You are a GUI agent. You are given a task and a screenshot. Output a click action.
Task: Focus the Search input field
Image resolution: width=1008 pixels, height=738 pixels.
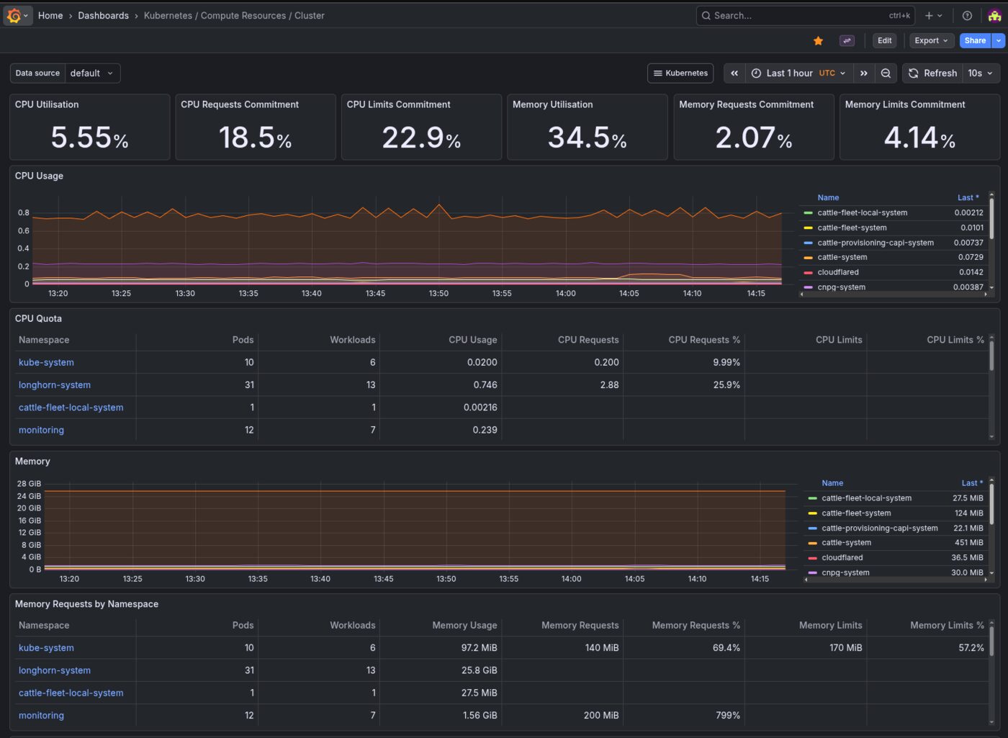[805, 15]
